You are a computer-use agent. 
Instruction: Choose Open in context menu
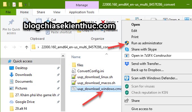[x=136, y=25]
